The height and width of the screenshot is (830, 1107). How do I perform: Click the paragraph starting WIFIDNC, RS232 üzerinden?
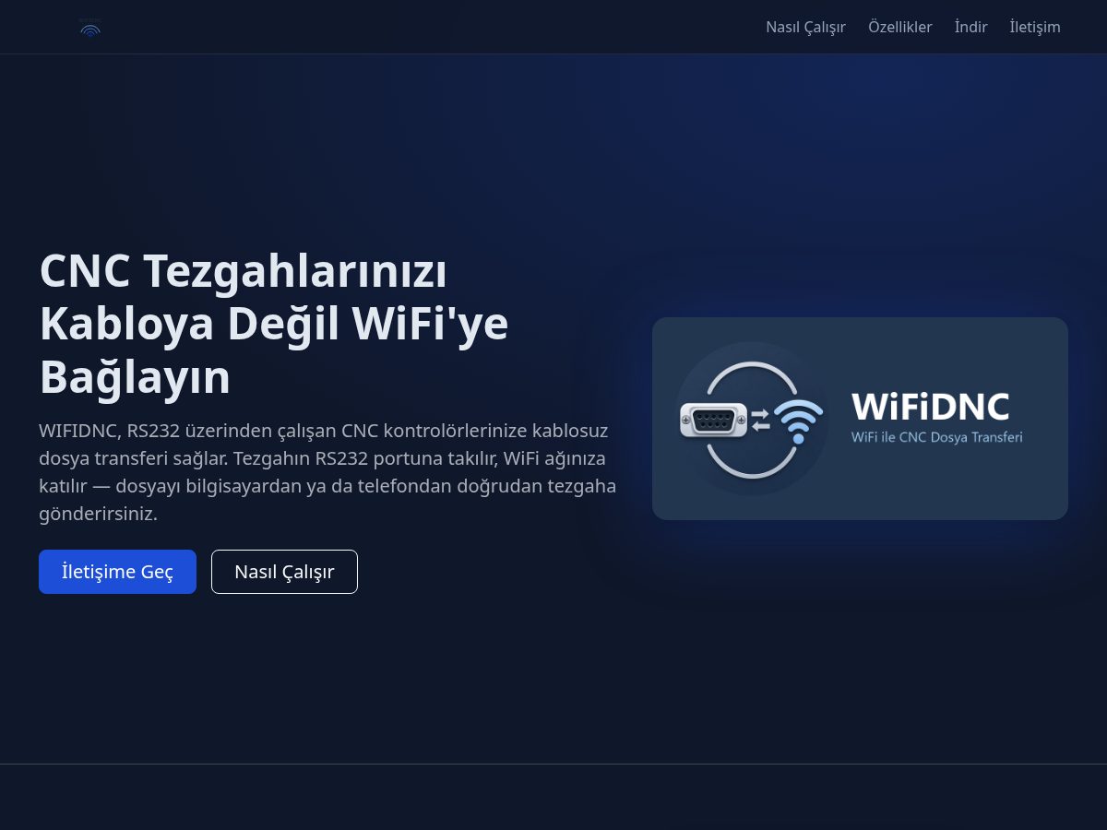[x=327, y=472]
